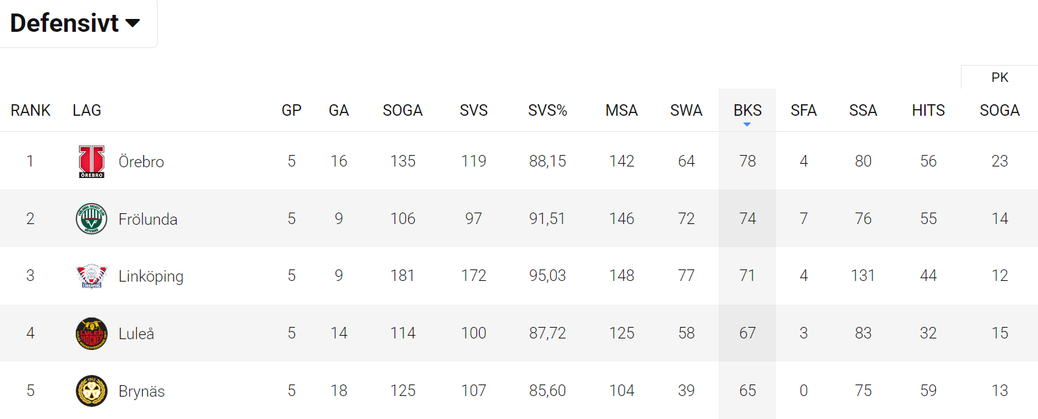Image resolution: width=1038 pixels, height=419 pixels.
Task: Open the Örebro team name link
Action: 141,162
